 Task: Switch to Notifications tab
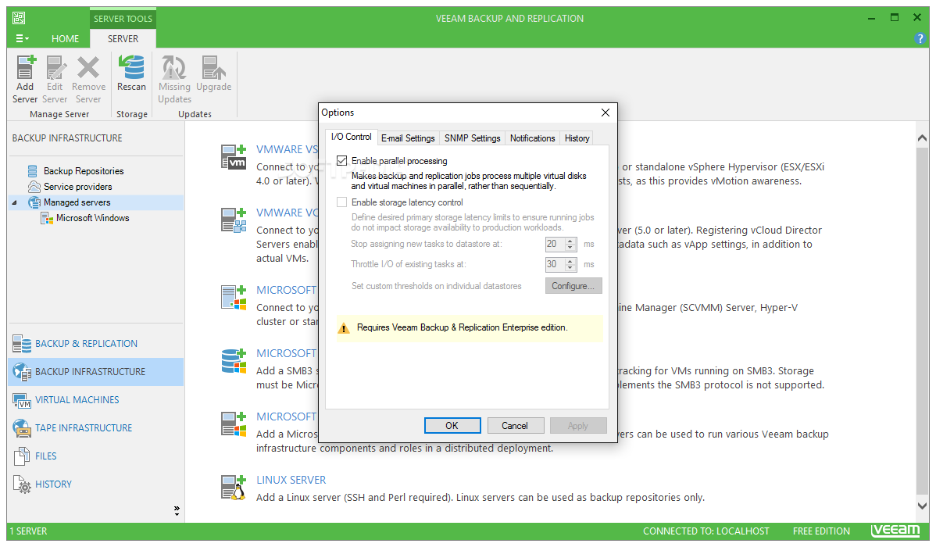tap(533, 138)
